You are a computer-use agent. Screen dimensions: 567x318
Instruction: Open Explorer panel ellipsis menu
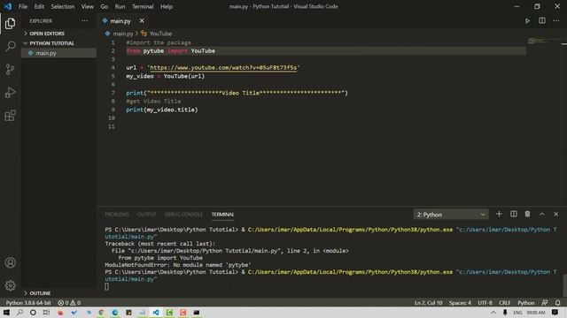pyautogui.click(x=85, y=21)
